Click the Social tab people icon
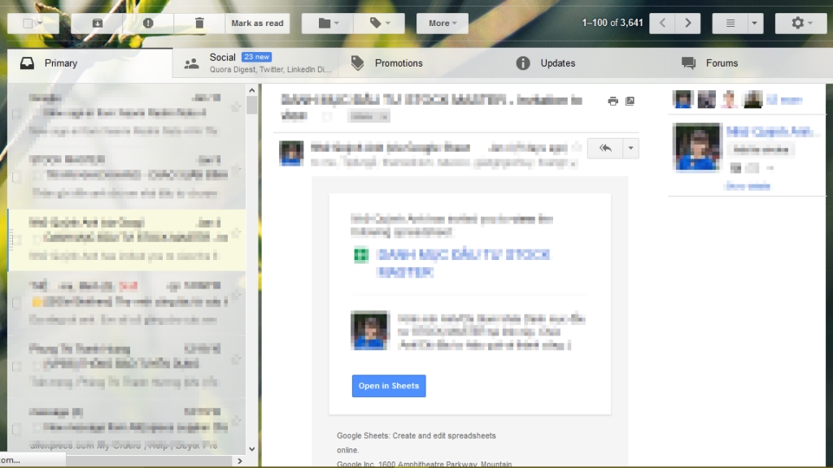The width and height of the screenshot is (833, 468). (191, 64)
